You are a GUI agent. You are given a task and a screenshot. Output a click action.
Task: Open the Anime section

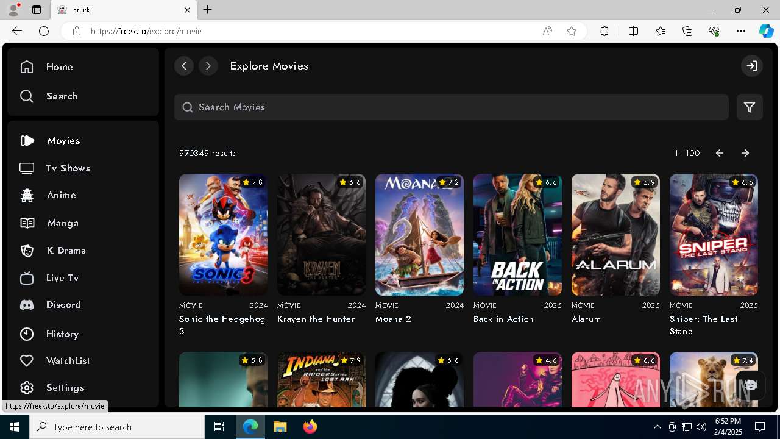click(x=48, y=195)
